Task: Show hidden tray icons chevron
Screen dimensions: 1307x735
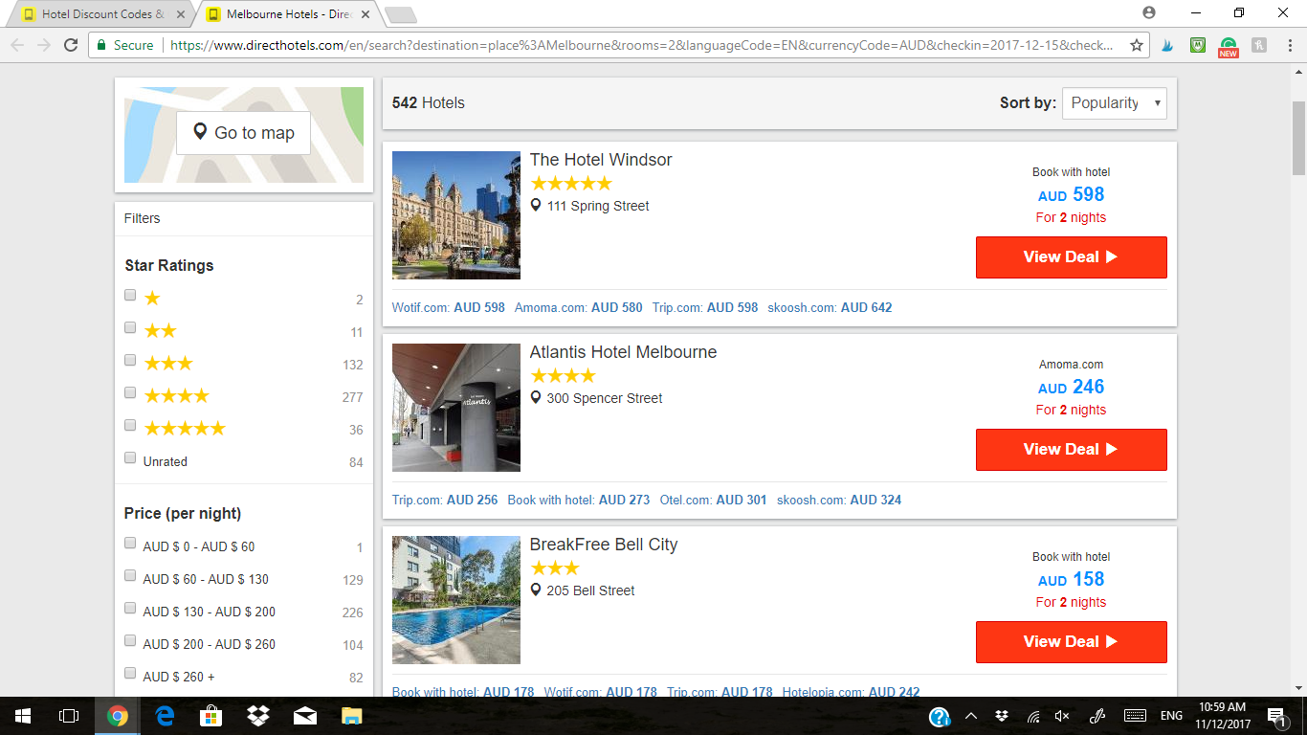Action: (x=971, y=716)
